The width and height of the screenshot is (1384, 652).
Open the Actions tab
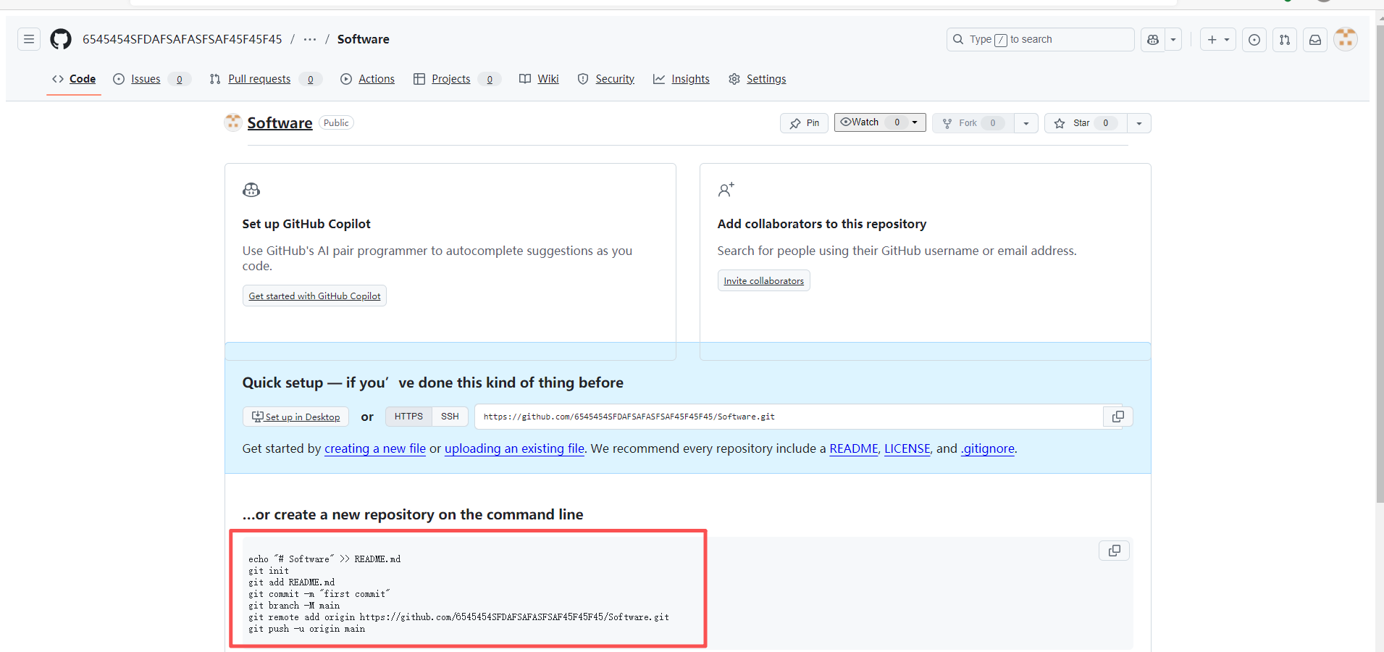pos(367,79)
